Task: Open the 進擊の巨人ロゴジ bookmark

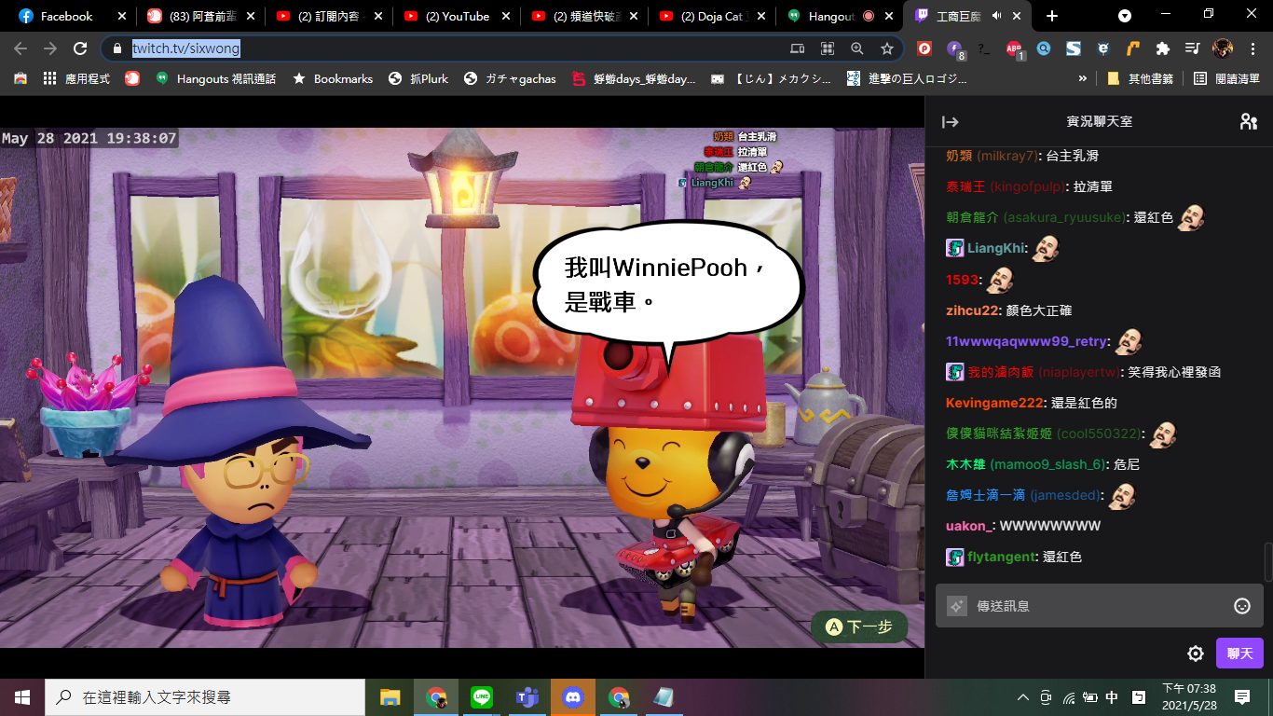Action: click(908, 79)
